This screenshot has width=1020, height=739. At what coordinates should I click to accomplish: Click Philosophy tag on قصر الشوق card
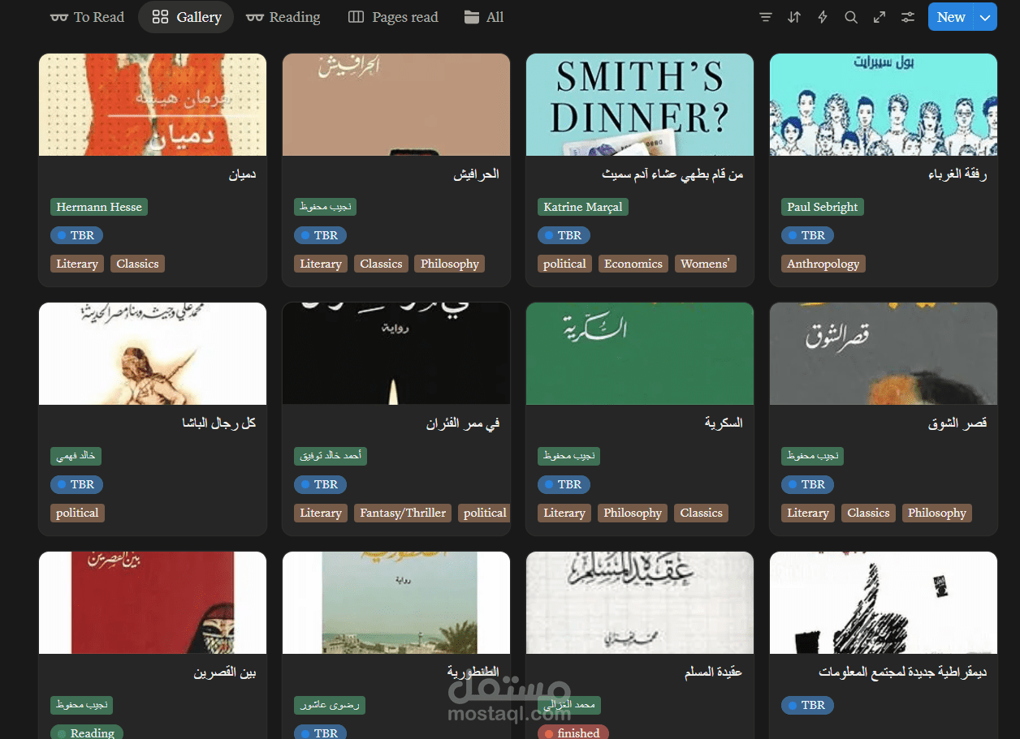coord(937,513)
